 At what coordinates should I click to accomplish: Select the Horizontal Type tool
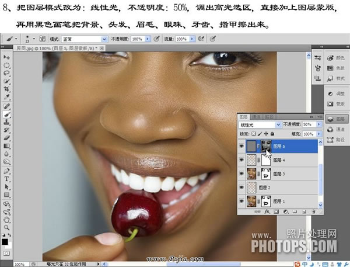tap(6, 179)
